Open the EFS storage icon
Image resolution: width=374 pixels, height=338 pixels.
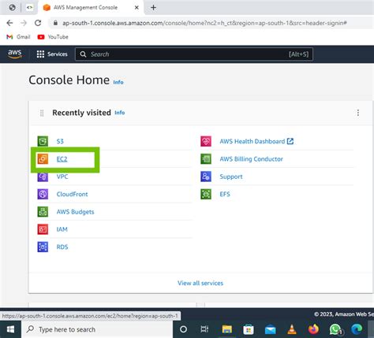click(x=206, y=194)
